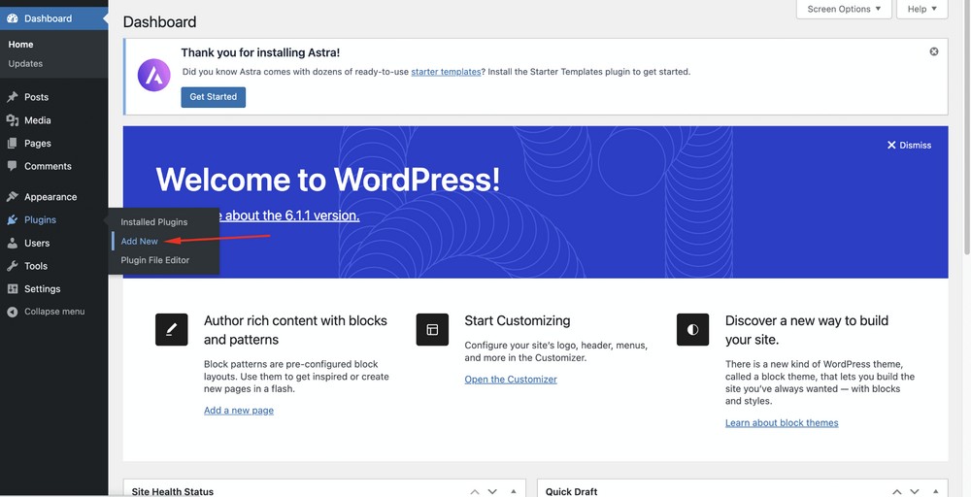Go to Home under Dashboard
This screenshot has height=497, width=971.
[x=20, y=45]
